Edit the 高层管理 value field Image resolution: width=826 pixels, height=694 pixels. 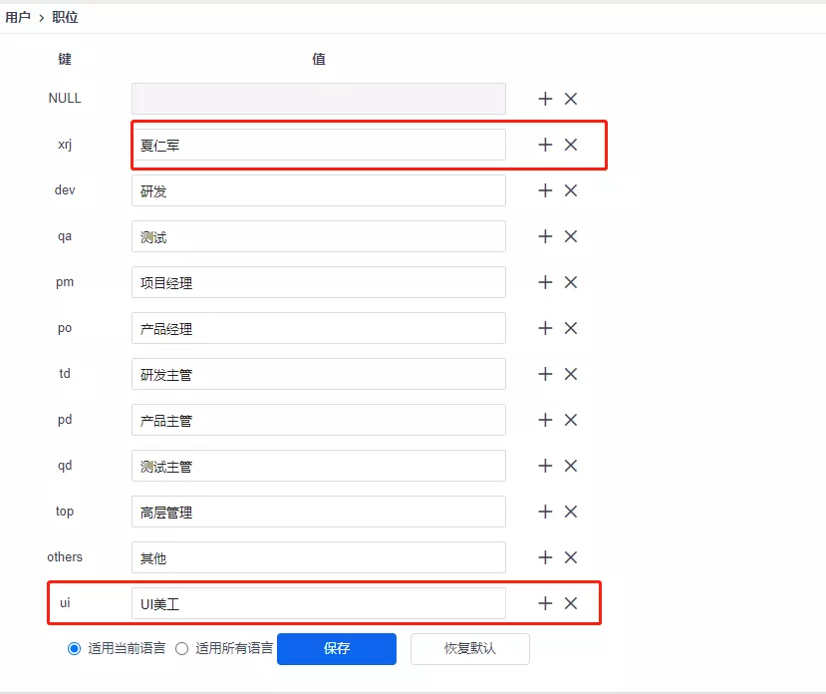(x=319, y=512)
